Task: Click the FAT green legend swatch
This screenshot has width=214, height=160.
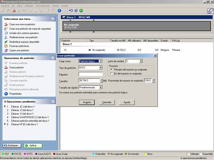Action: tap(3, 154)
